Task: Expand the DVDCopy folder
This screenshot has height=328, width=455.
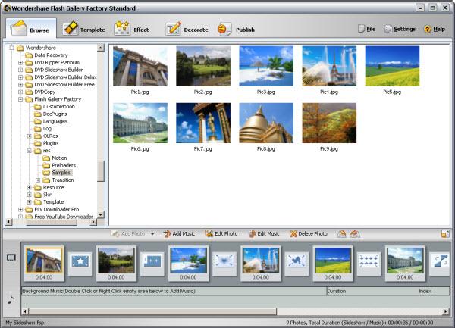Action: coord(20,92)
